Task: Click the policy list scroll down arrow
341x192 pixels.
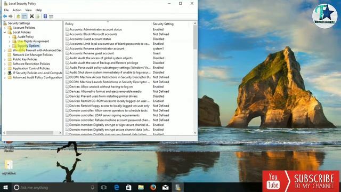Action: pyautogui.click(x=195, y=133)
